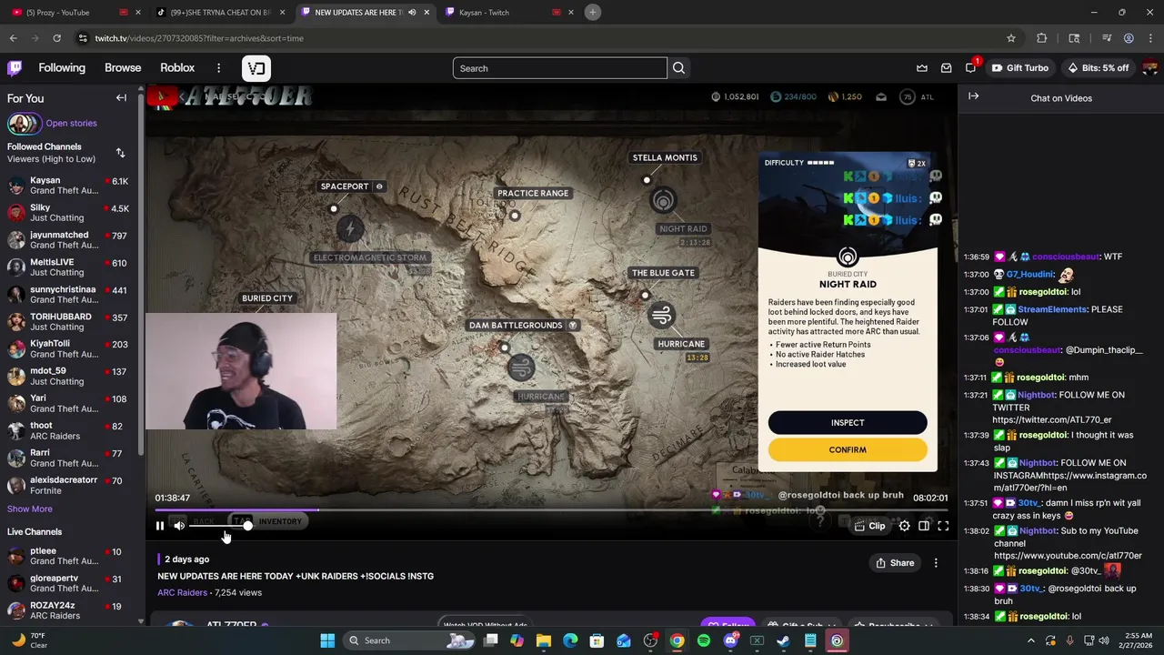Open more options beside Share button
1164x655 pixels.
936,563
